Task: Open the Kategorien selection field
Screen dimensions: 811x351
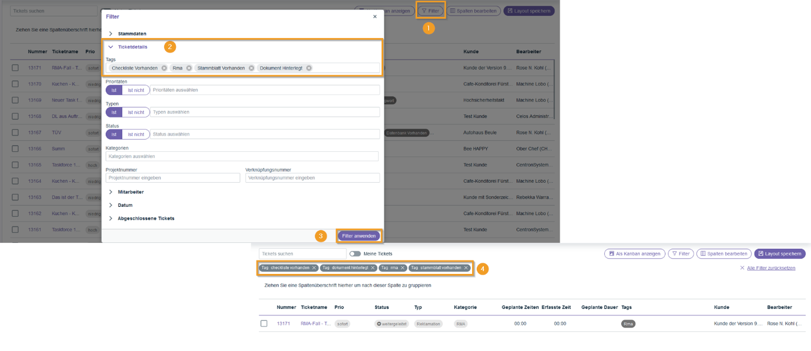Action: tap(242, 157)
